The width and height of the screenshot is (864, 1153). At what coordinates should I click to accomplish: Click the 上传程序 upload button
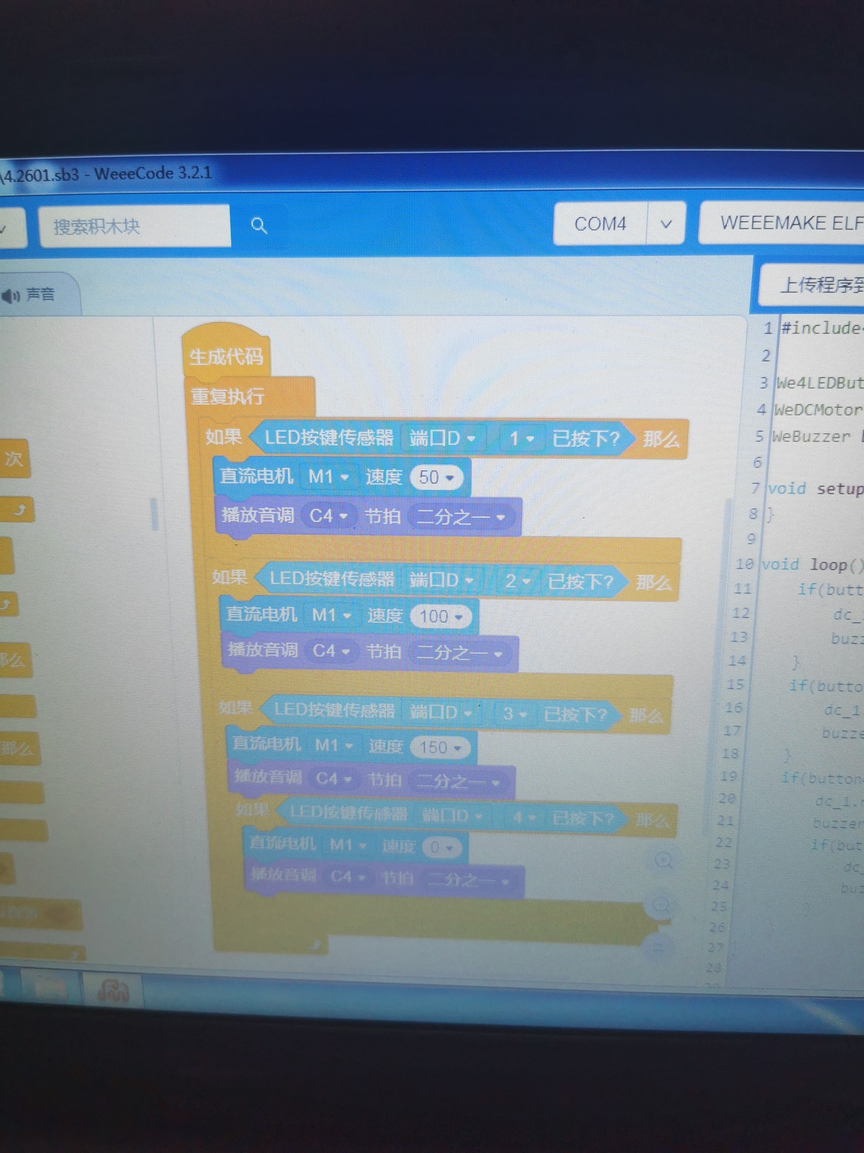coord(819,286)
